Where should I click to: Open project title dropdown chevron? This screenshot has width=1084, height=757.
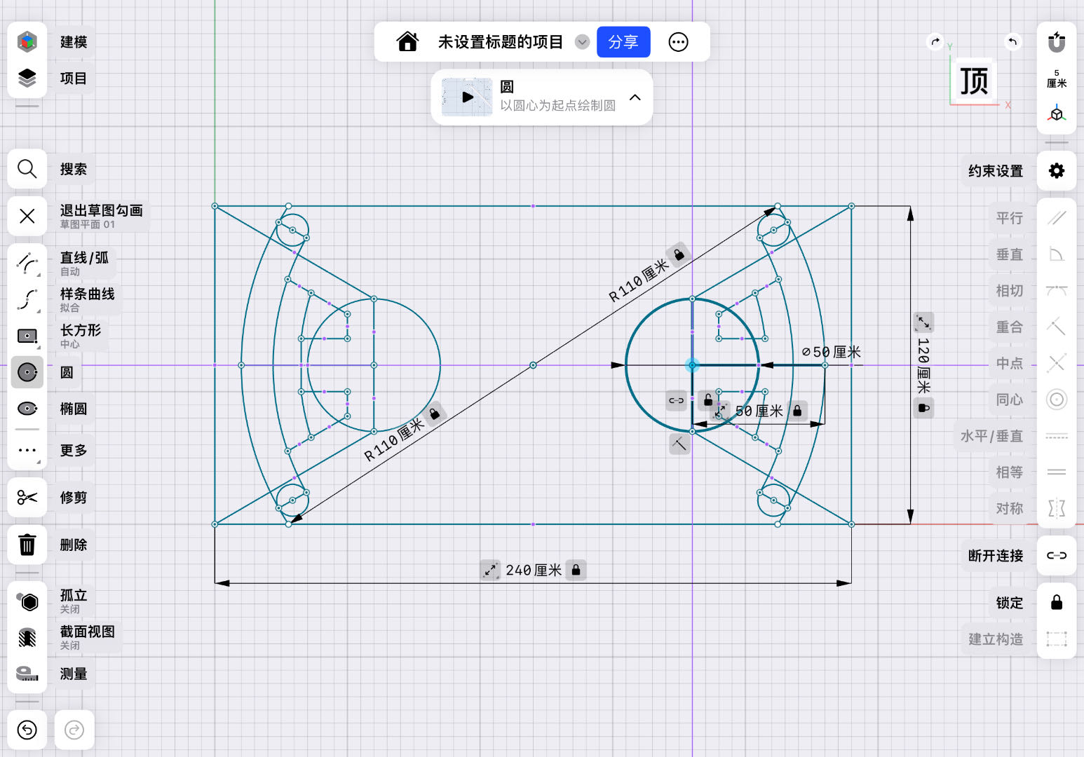click(x=582, y=42)
